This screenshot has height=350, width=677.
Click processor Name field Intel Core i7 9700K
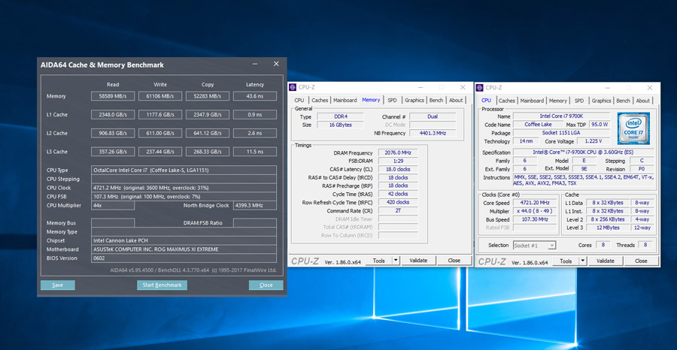pyautogui.click(x=562, y=116)
